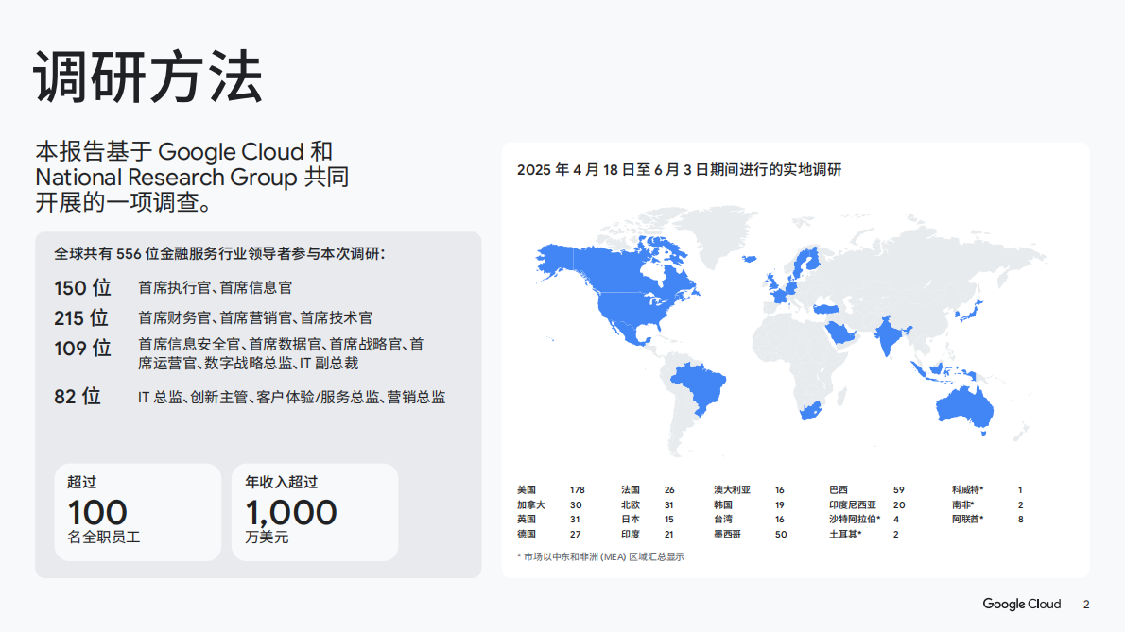Click the 超过 100 名全职员工 card
This screenshot has height=632, width=1125.
pos(137,509)
